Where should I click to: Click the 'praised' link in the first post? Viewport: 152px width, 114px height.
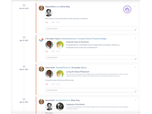tap(58, 7)
